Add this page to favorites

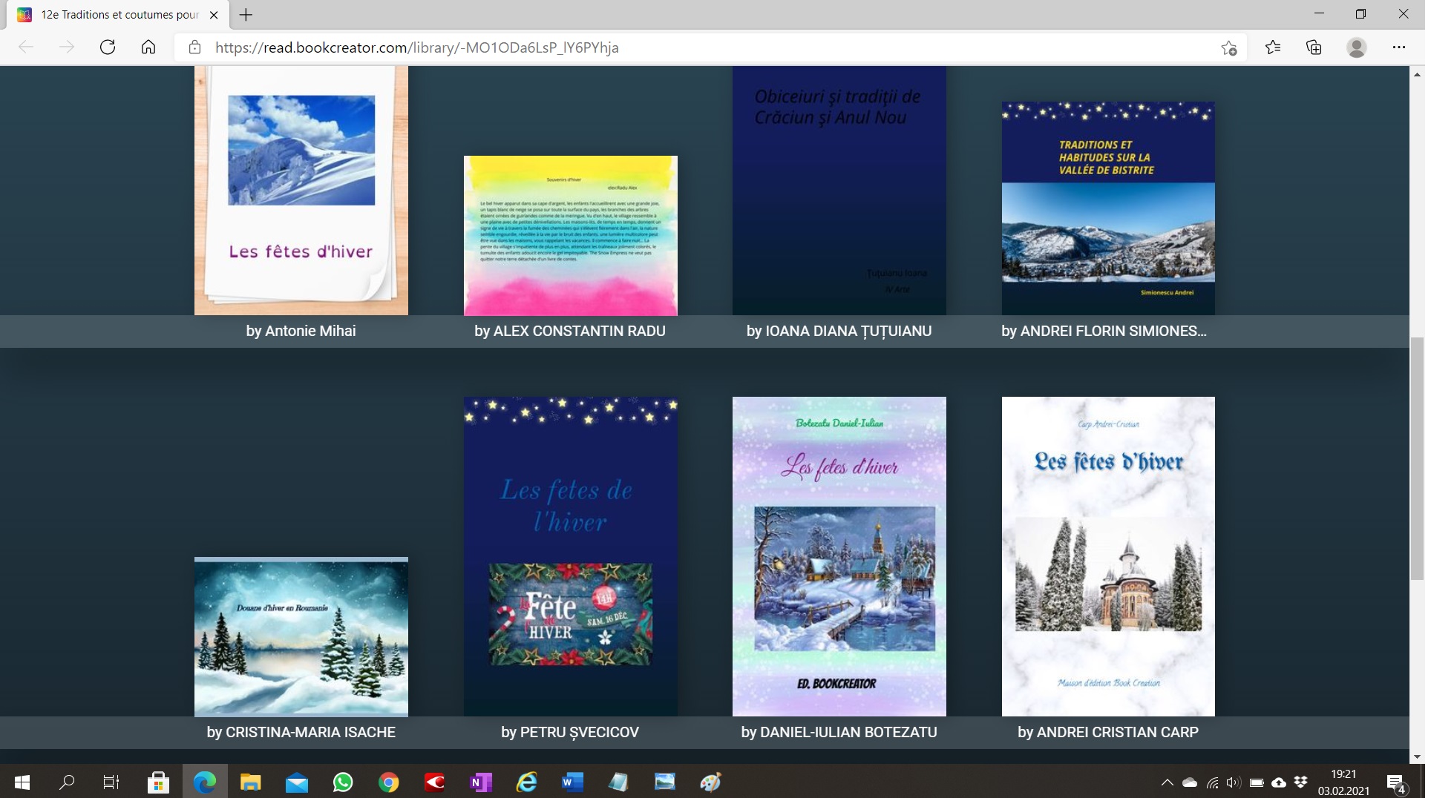click(1228, 48)
